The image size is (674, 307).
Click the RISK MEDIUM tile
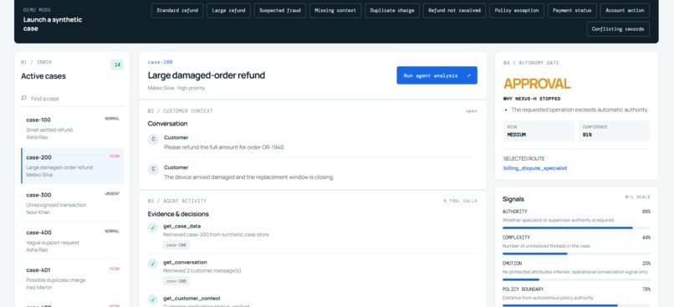(x=539, y=130)
